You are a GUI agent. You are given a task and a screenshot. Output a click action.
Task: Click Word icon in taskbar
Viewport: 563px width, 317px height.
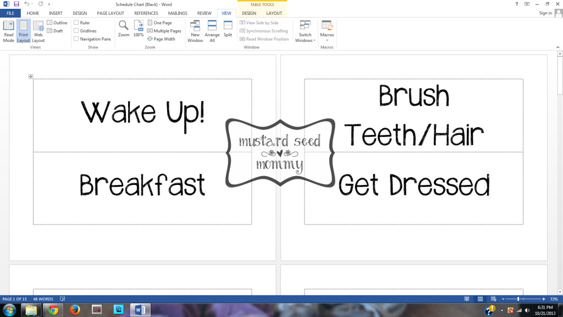click(140, 310)
